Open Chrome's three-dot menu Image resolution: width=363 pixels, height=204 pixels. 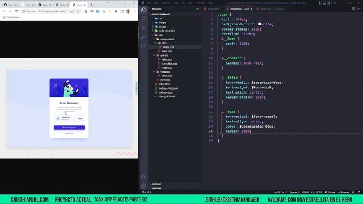(x=134, y=11)
